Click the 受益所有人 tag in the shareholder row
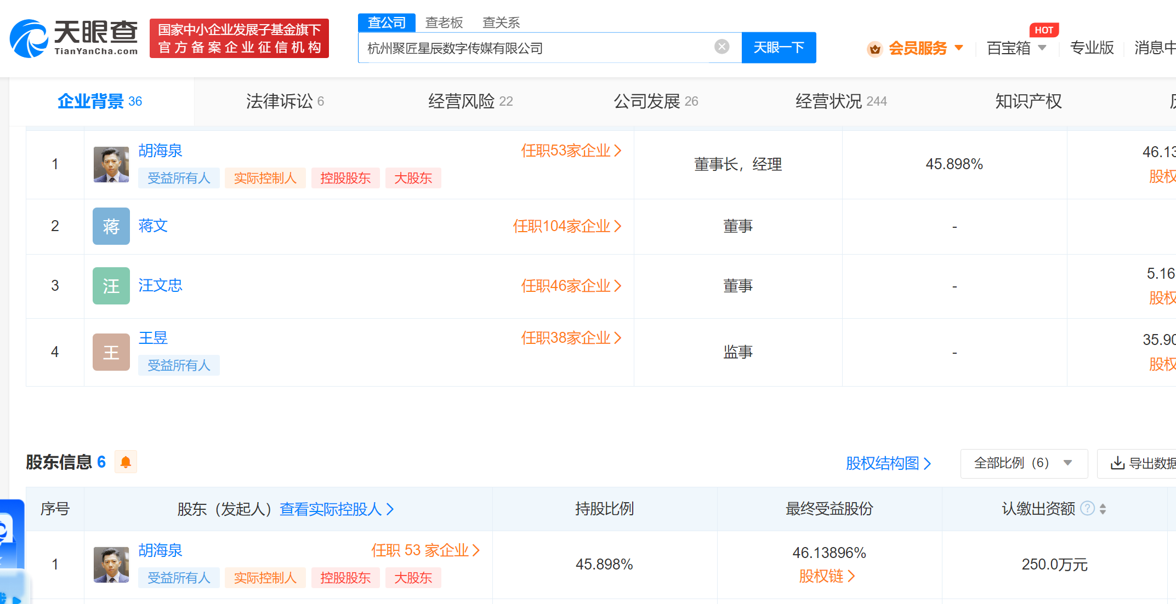Viewport: 1176px width, 604px height. click(179, 578)
